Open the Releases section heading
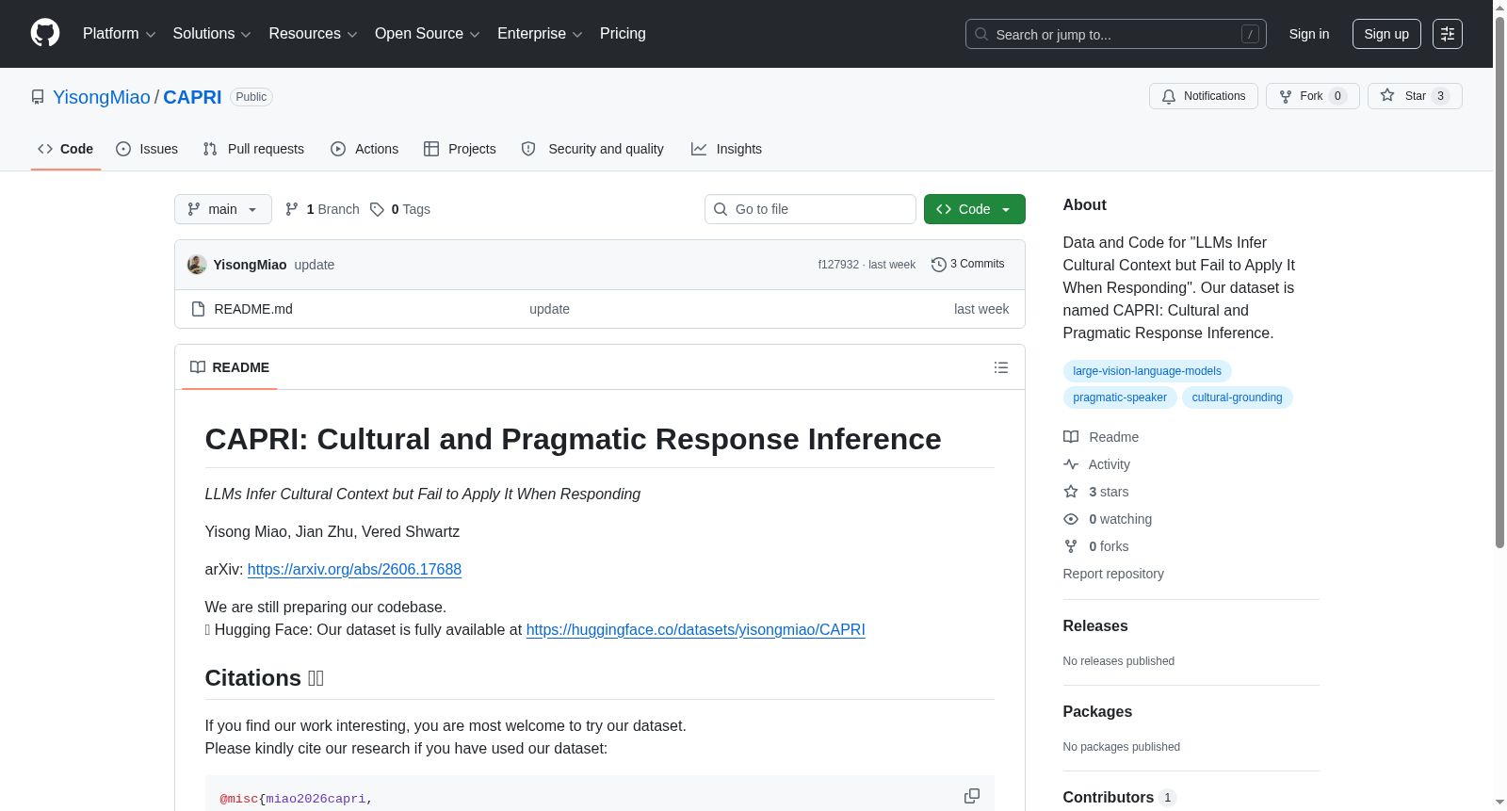 1095,626
